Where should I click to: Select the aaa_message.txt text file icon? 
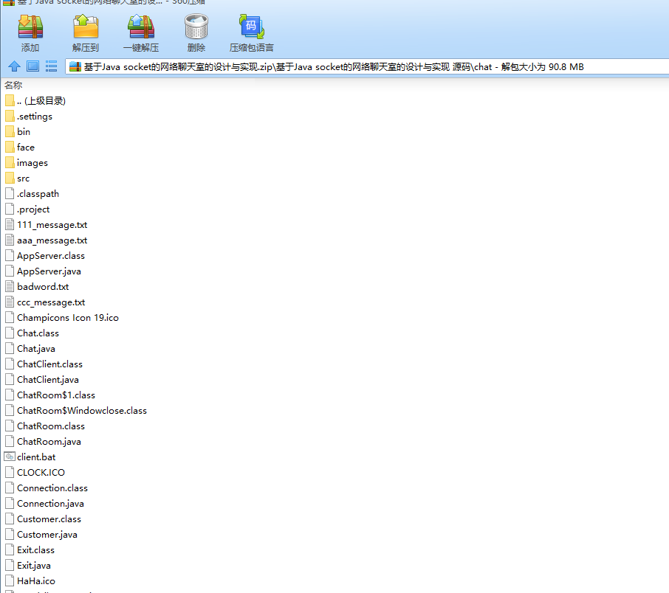coord(10,240)
